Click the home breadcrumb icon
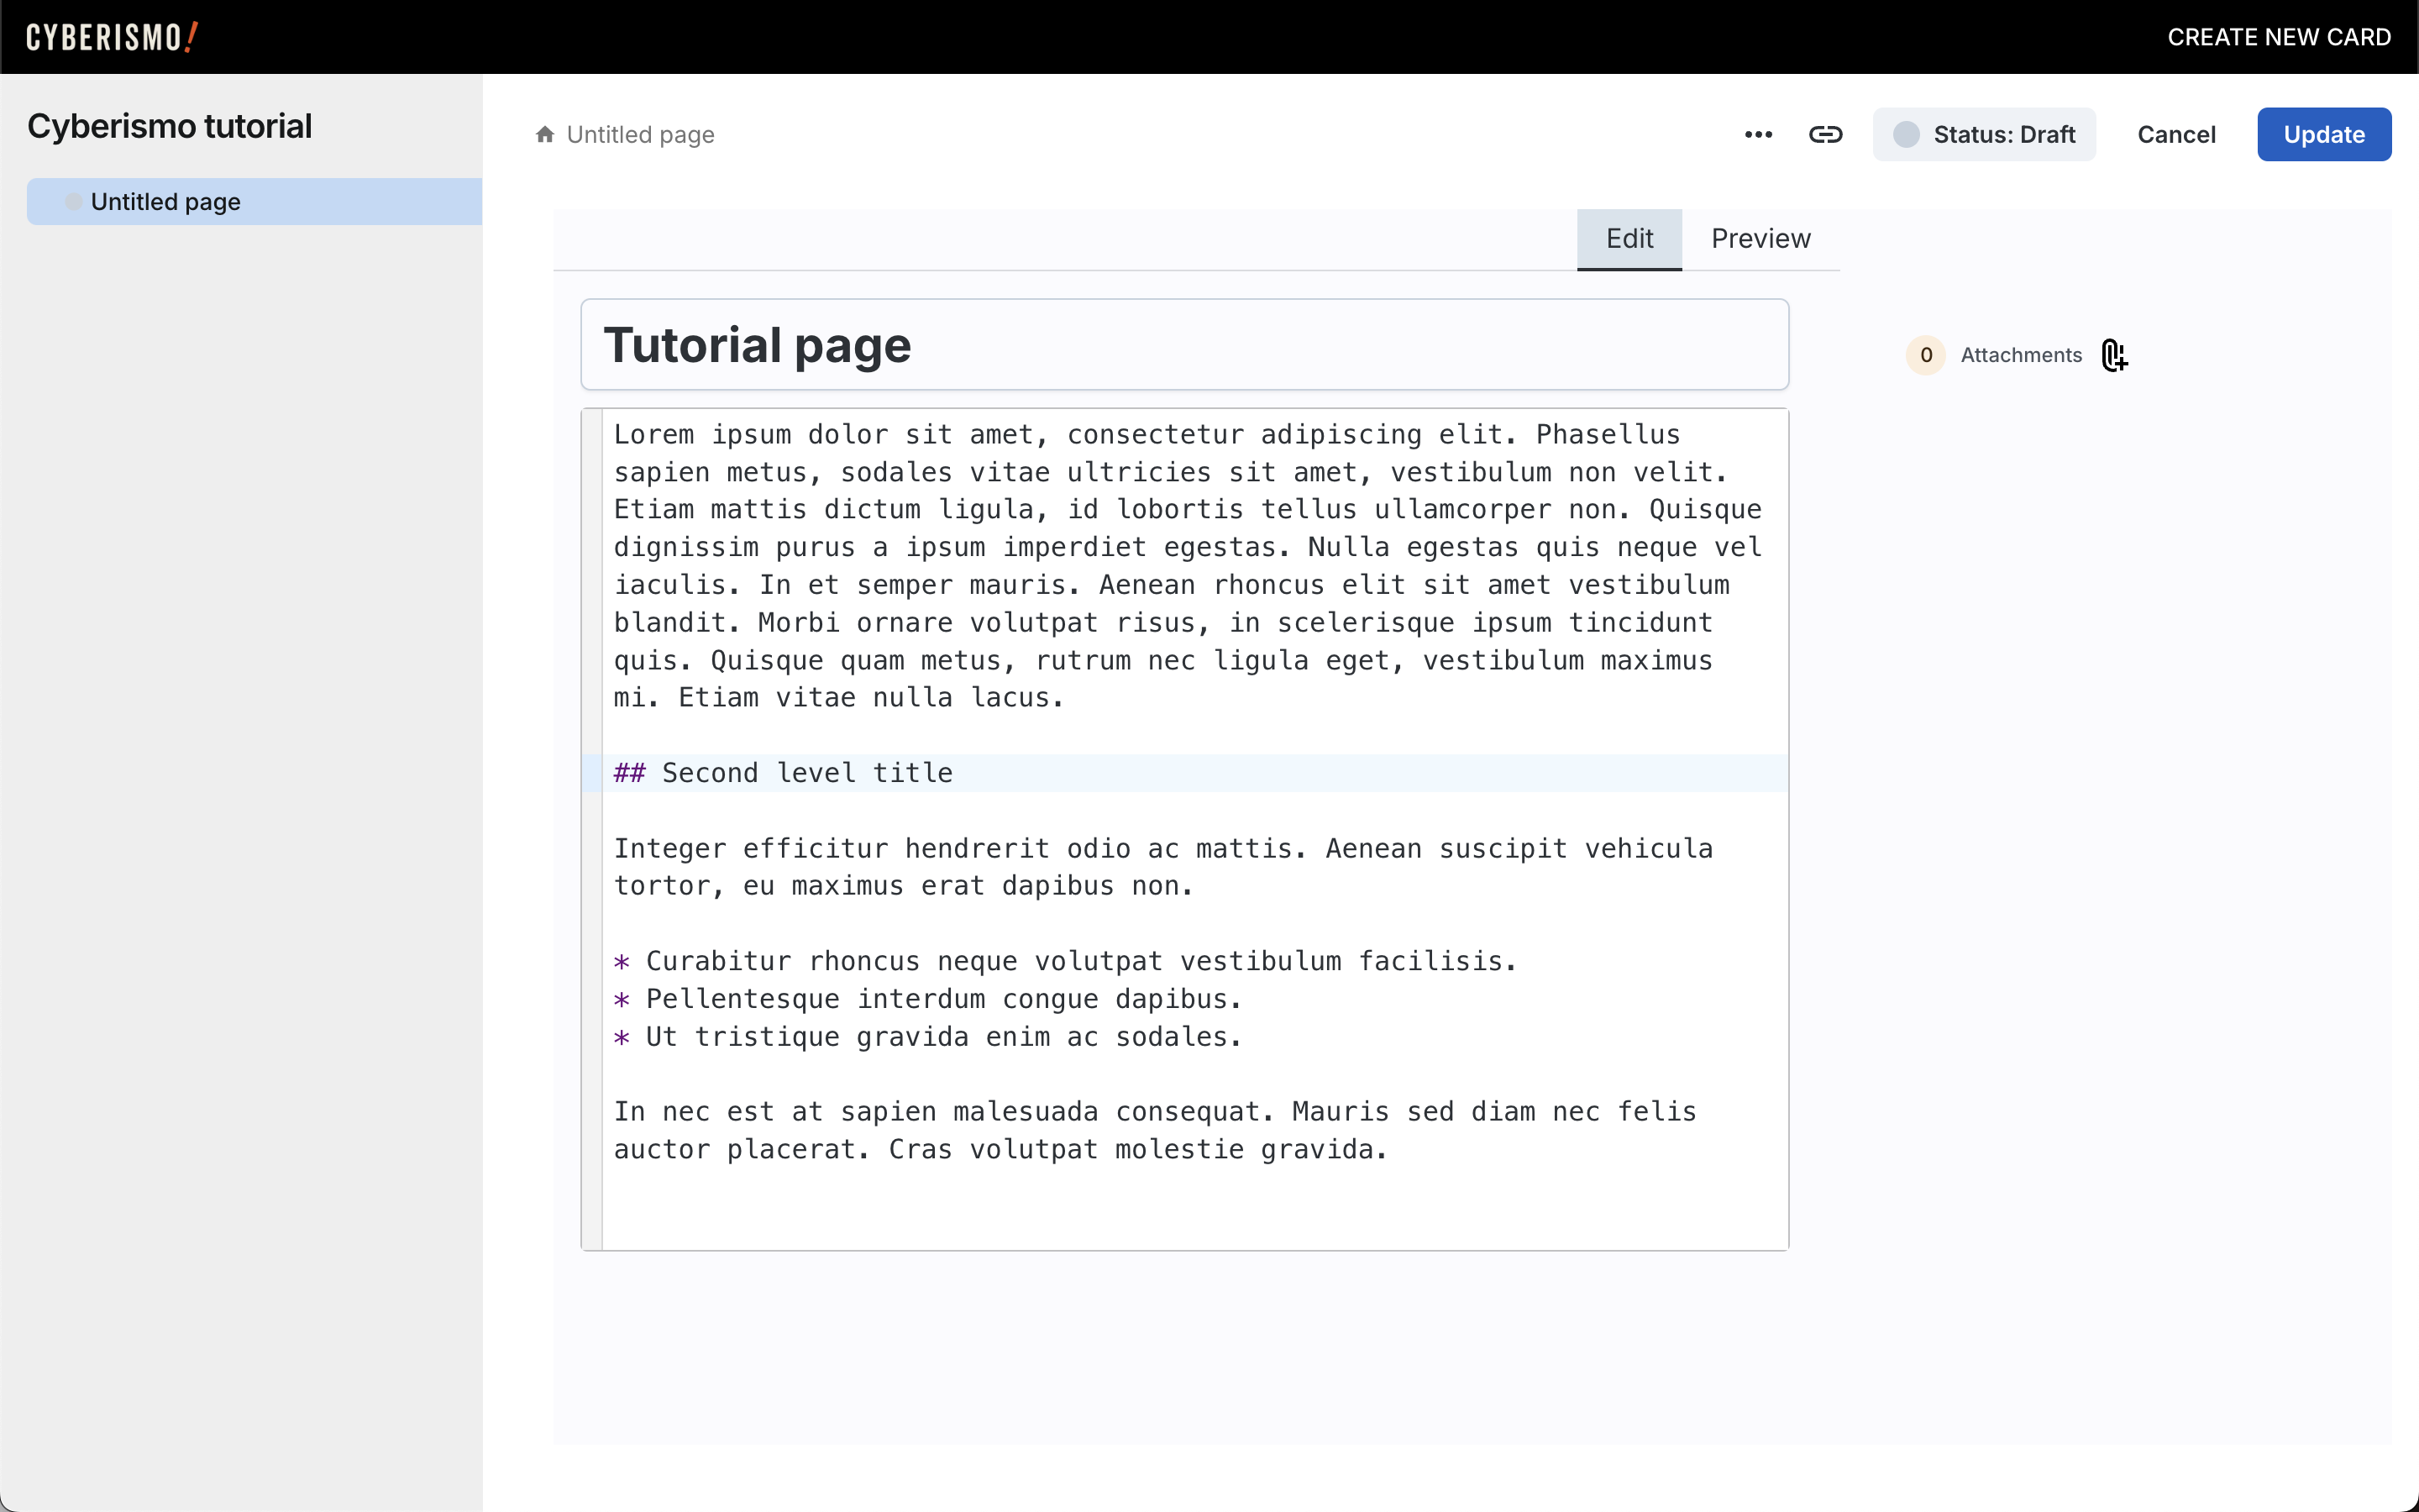 (545, 134)
